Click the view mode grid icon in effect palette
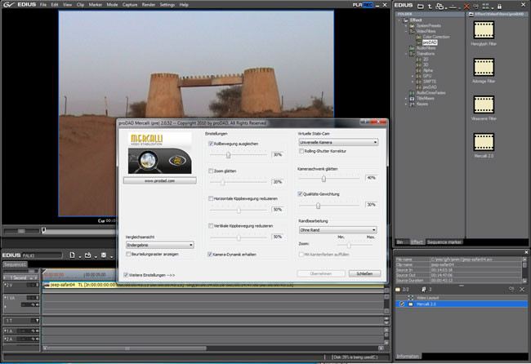The width and height of the screenshot is (531, 364). point(485,6)
